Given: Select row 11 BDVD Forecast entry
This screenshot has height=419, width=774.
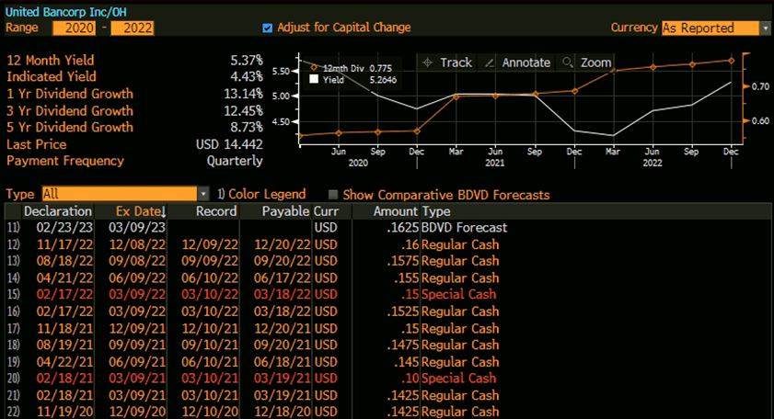Looking at the screenshot, I should coord(387,228).
